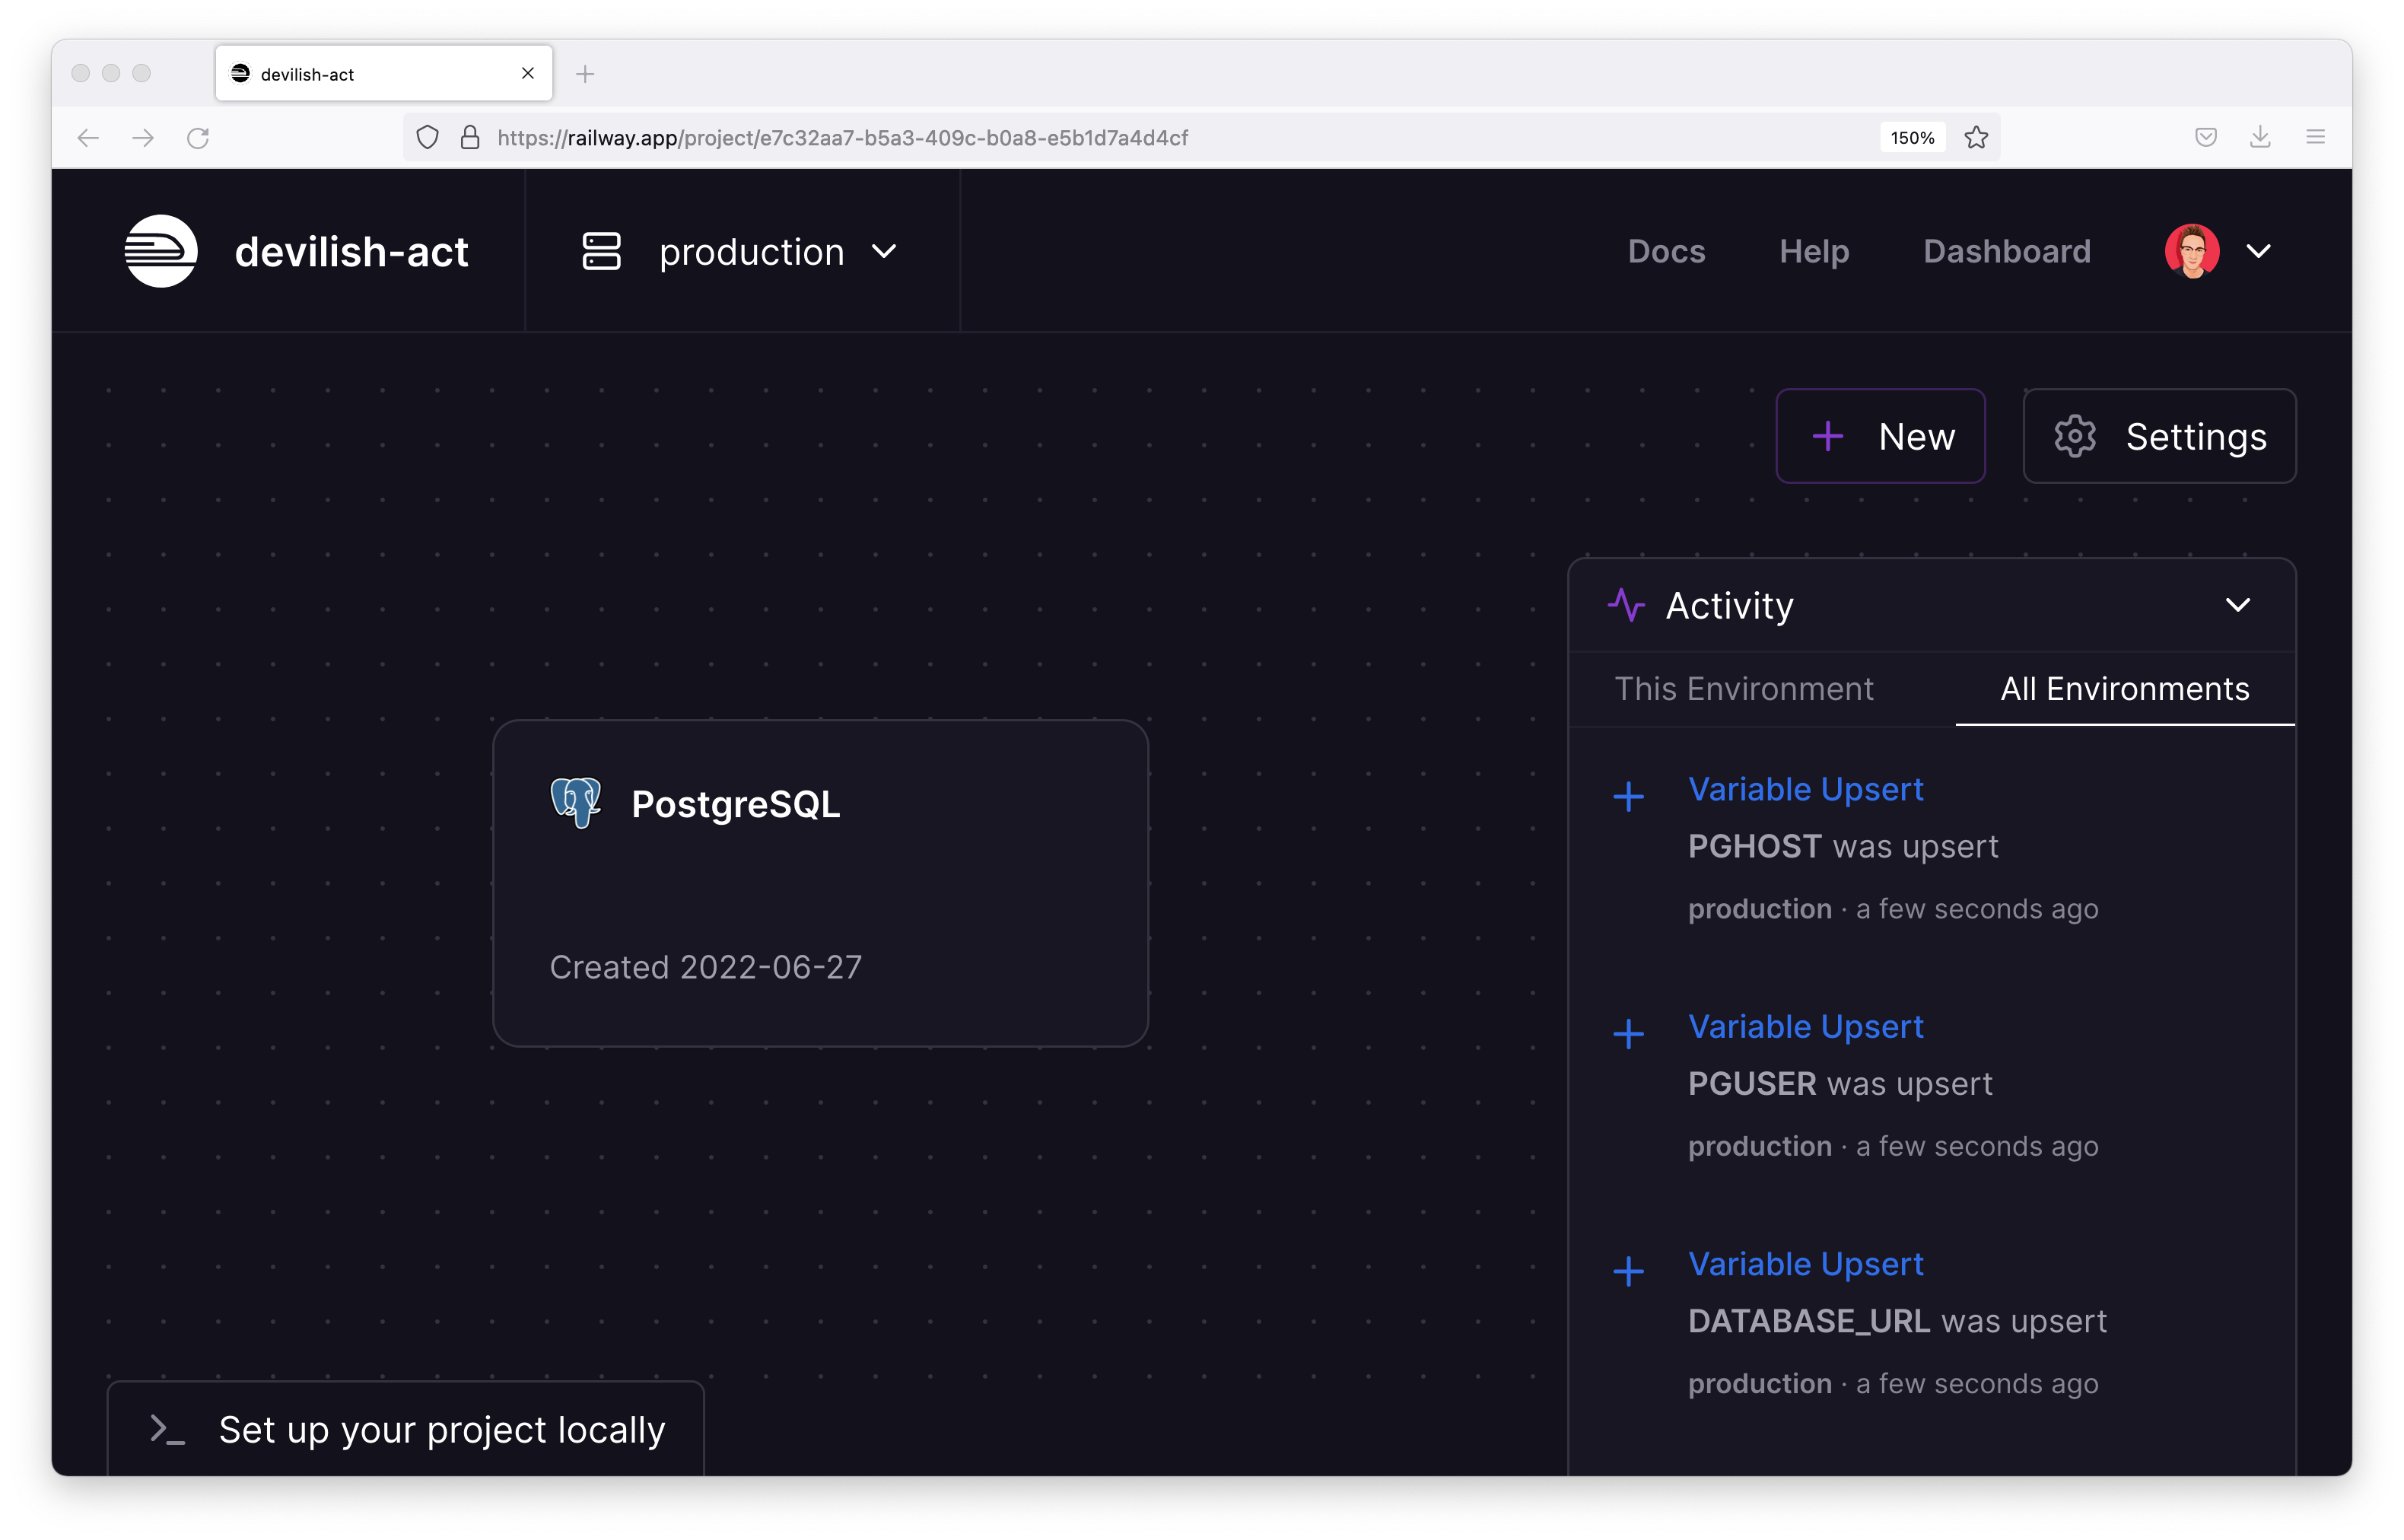Open the Docs link

(x=1665, y=251)
